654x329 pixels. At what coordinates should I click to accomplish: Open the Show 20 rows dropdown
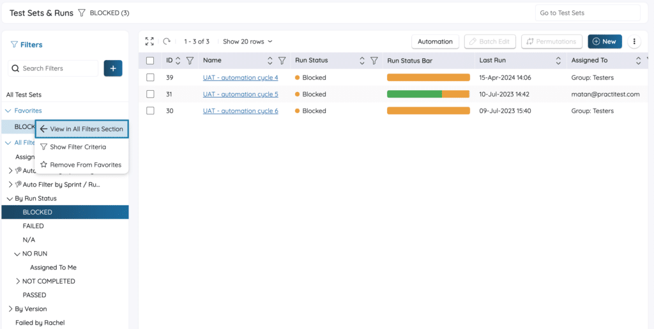point(247,42)
